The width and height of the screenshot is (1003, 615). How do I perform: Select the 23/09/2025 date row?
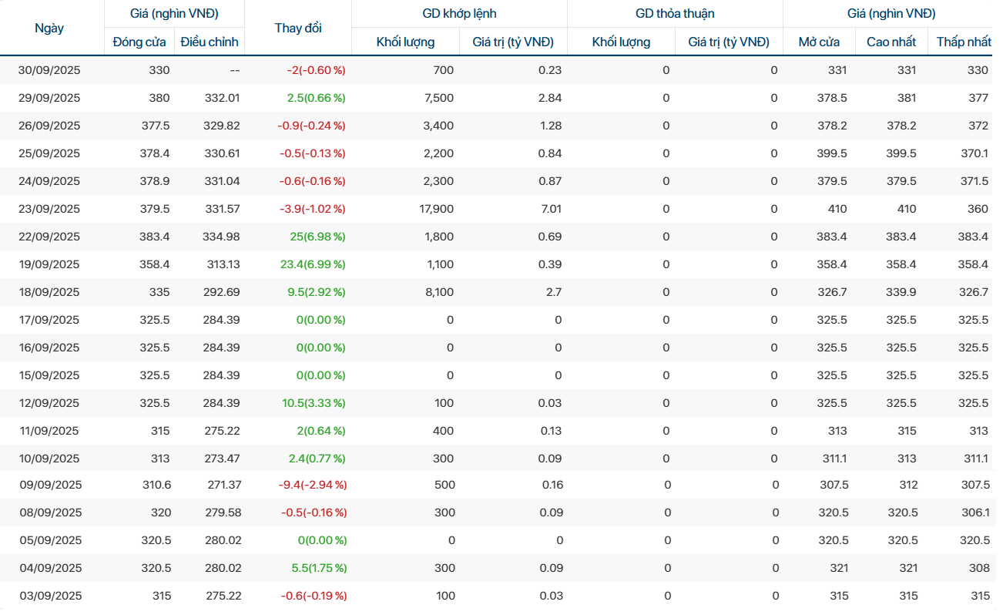pos(49,209)
